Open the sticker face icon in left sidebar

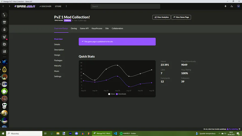tap(4, 44)
